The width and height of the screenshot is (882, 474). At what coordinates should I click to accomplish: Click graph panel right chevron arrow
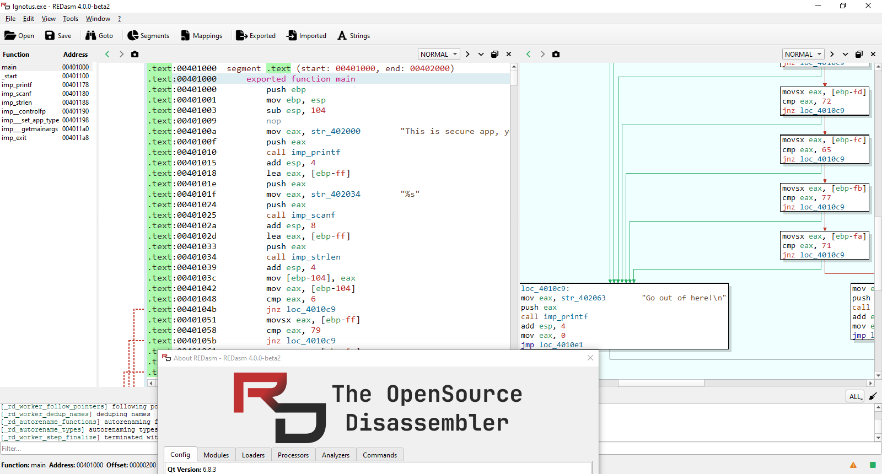pos(832,54)
